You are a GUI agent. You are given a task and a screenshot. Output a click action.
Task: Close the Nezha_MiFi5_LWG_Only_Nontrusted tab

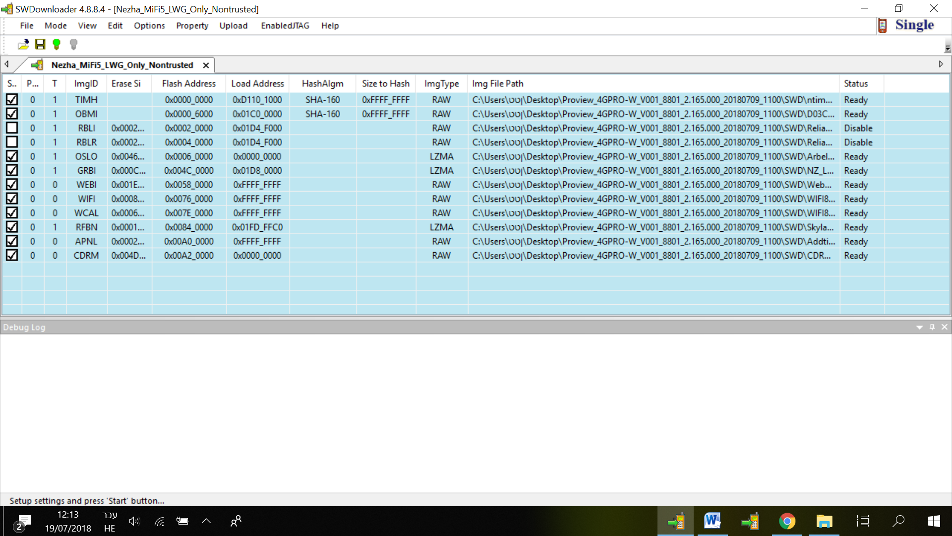(206, 65)
